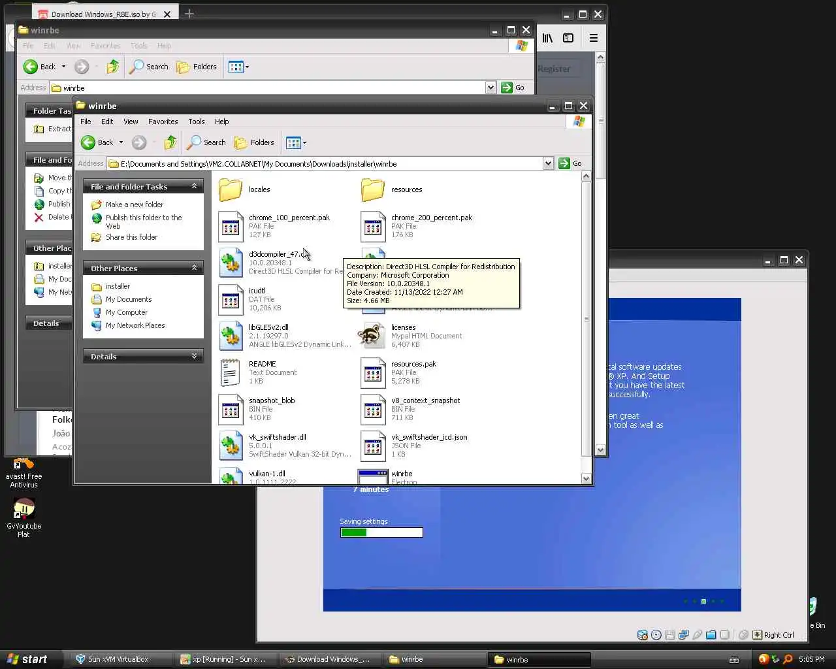Screen dimensions: 836x669
Task: Click Back arrow icon in front winrbe window
Action: pyautogui.click(x=88, y=142)
